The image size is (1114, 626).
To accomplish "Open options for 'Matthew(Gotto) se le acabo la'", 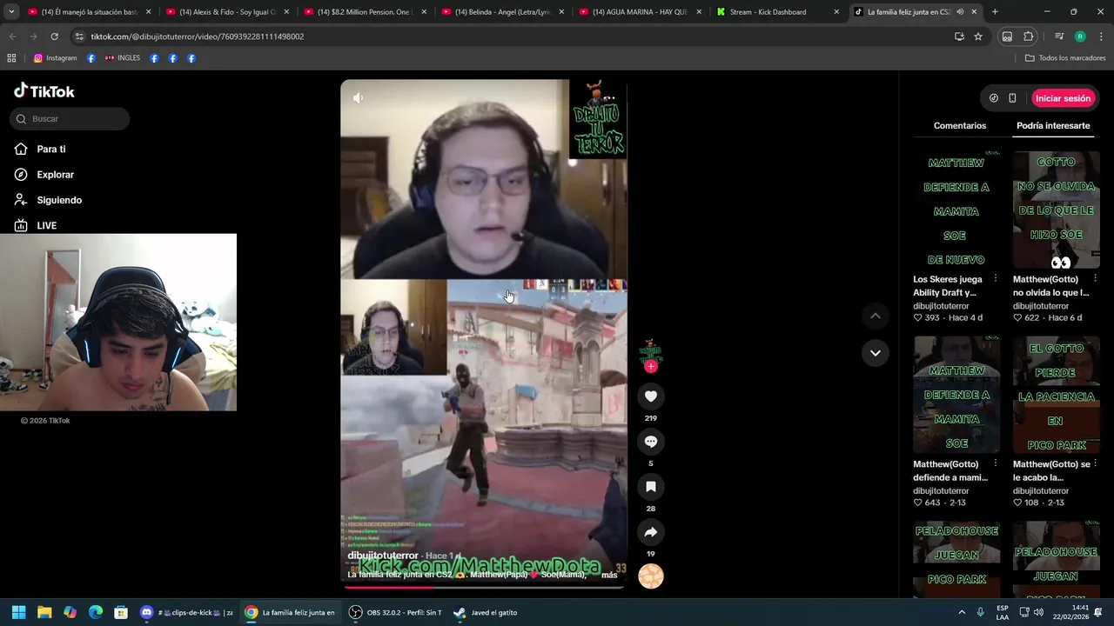I will click(x=1095, y=464).
